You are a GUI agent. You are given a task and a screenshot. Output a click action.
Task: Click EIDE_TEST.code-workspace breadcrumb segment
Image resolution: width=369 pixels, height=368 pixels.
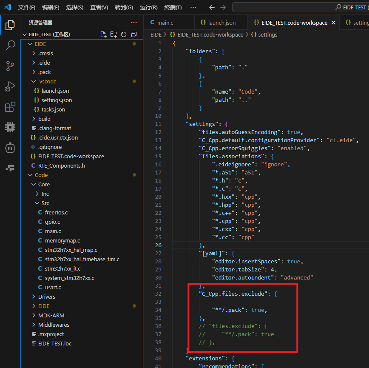pos(207,35)
